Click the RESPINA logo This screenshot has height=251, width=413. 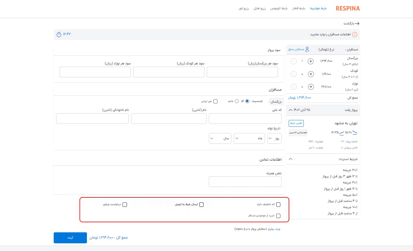pos(348,9)
